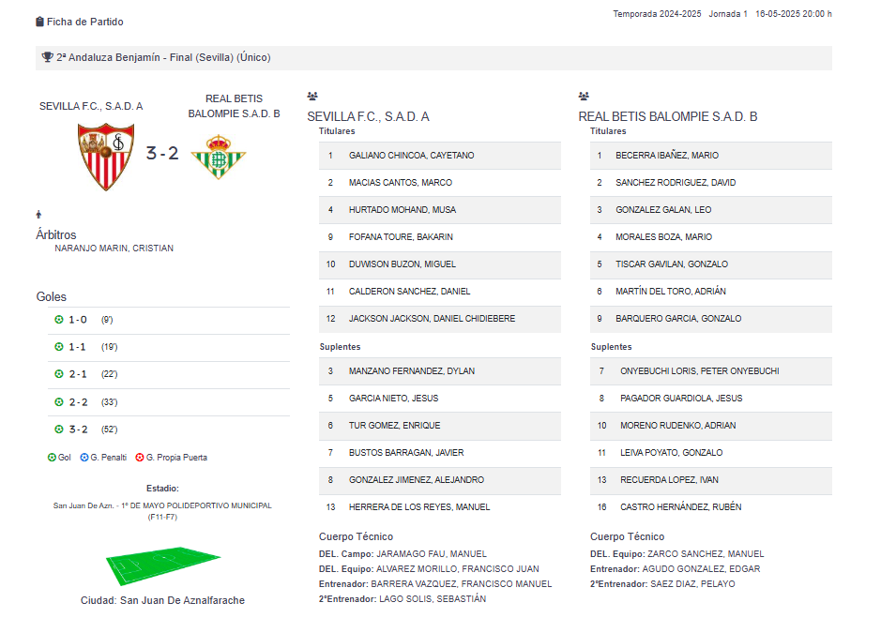The image size is (881, 633).
Task: Click the goal icon for 2-2 score
Action: (59, 402)
